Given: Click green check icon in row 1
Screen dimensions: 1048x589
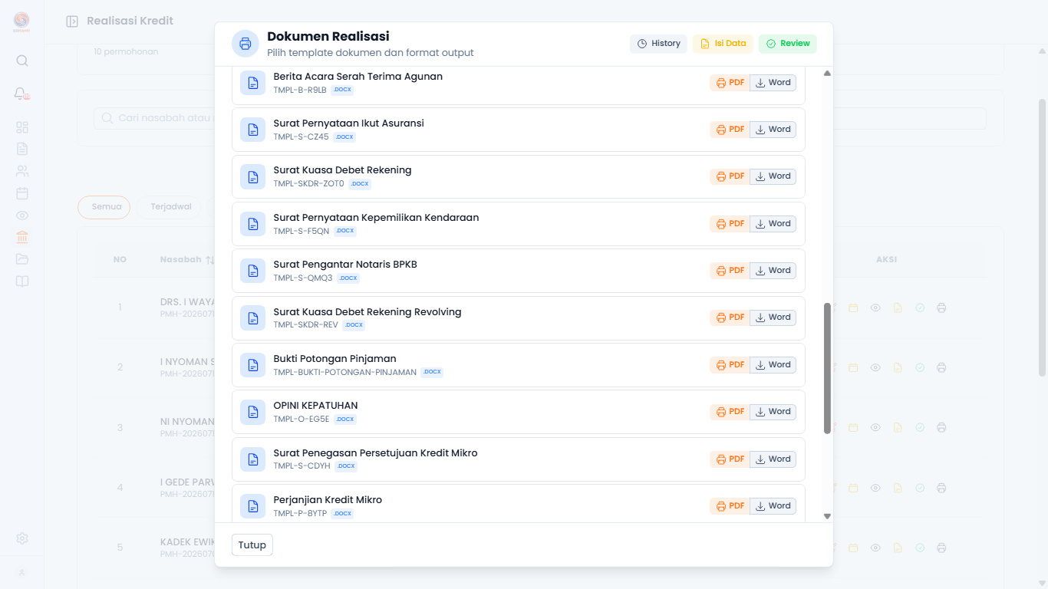Looking at the screenshot, I should tap(920, 308).
